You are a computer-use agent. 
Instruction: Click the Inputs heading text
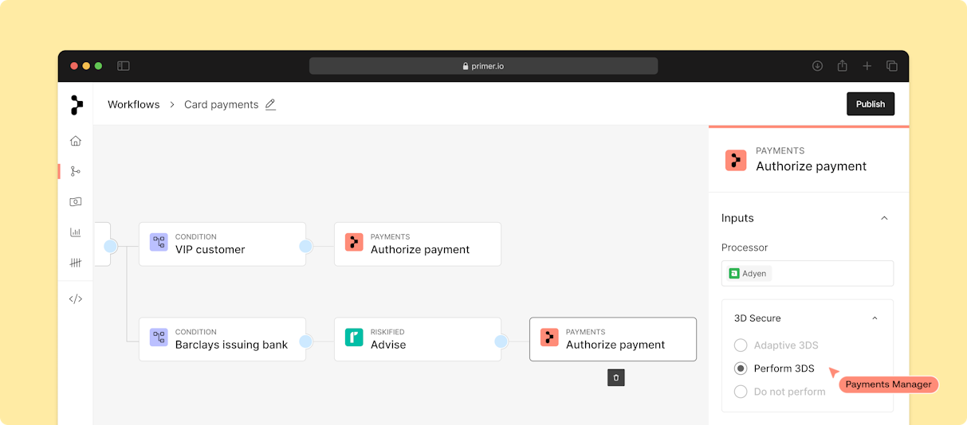(737, 218)
